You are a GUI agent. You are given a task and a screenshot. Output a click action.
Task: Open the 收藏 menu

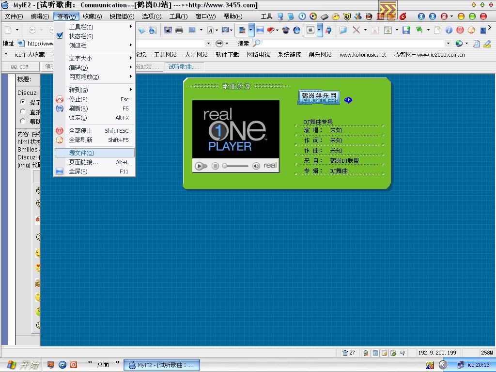pyautogui.click(x=93, y=16)
